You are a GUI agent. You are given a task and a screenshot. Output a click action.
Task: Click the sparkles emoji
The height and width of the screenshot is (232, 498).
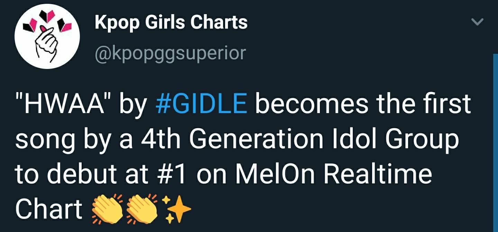pos(176,209)
